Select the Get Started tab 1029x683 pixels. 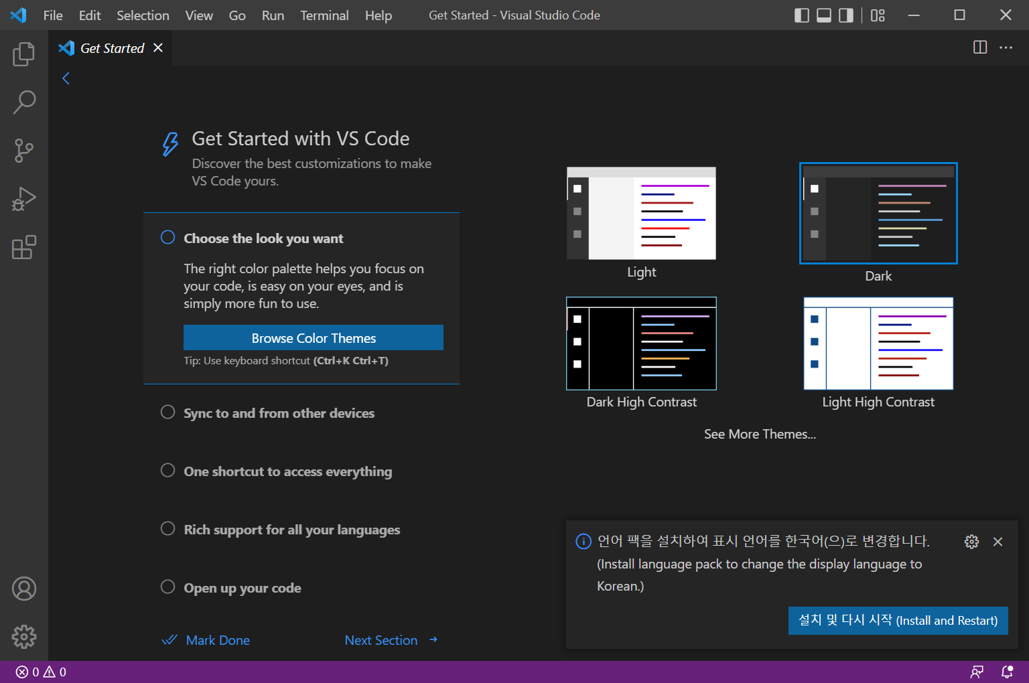pyautogui.click(x=112, y=48)
